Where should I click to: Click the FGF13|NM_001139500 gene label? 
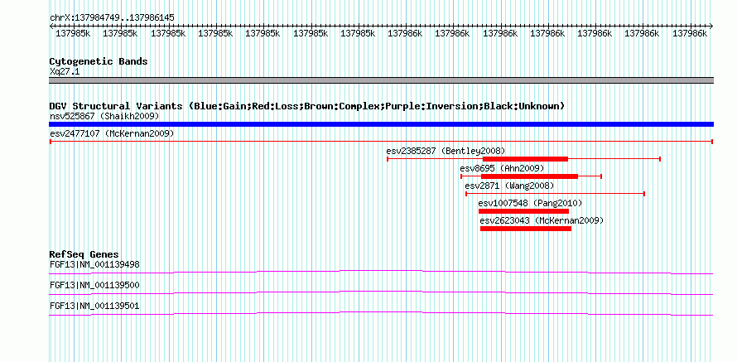[x=94, y=285]
